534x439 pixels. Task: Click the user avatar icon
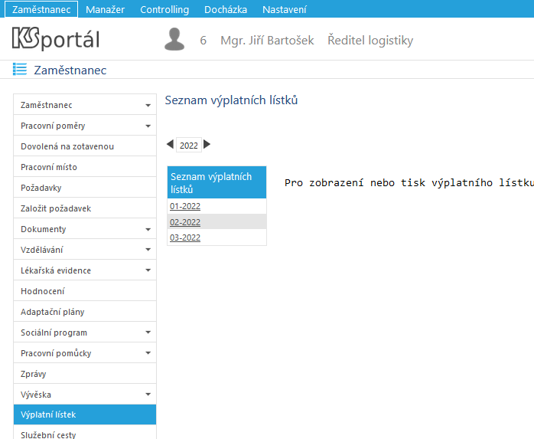(x=174, y=39)
